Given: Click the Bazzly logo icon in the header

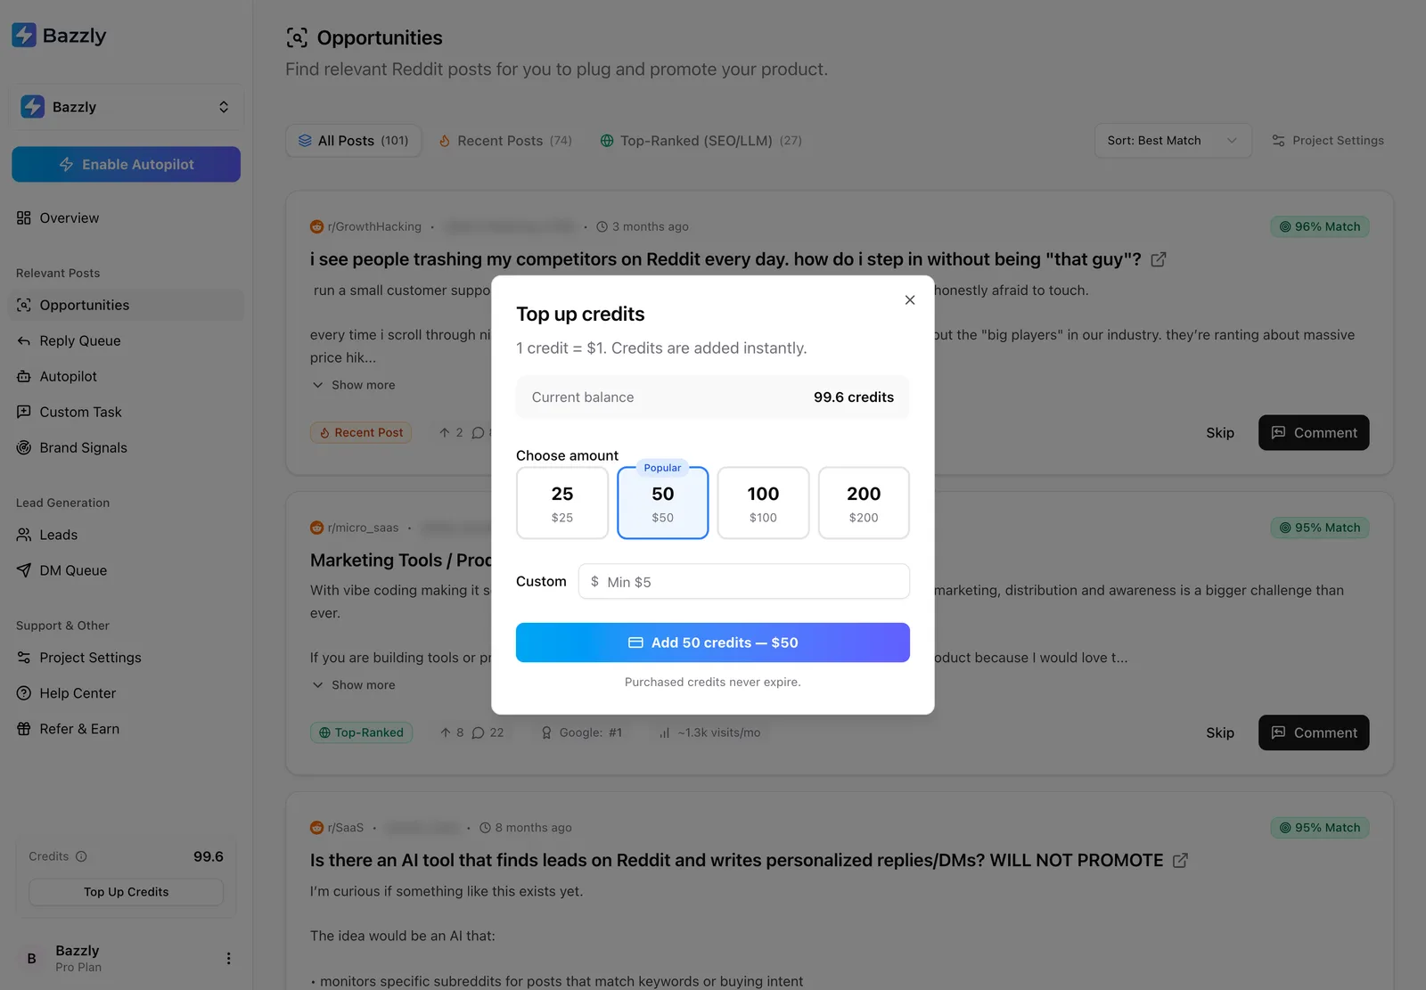Looking at the screenshot, I should (x=24, y=36).
